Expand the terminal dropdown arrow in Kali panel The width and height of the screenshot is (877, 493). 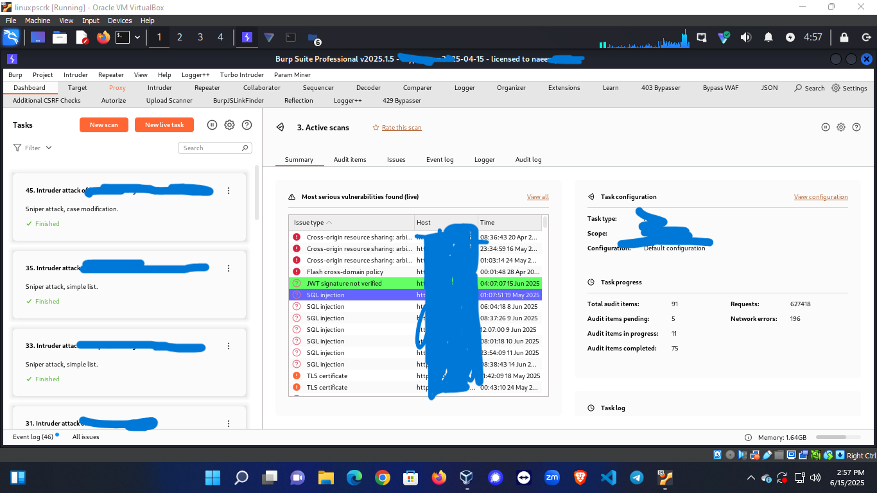click(137, 37)
